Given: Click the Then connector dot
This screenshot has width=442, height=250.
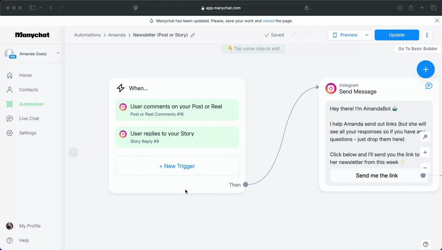Looking at the screenshot, I should point(246,184).
